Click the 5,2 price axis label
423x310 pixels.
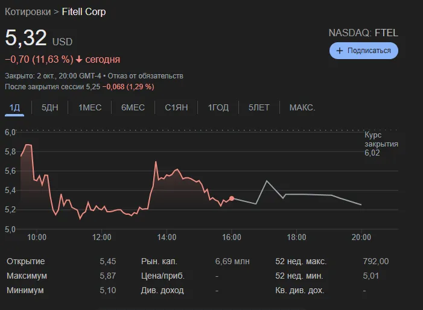[10, 210]
